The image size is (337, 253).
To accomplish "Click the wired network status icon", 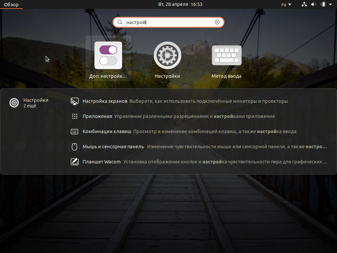I will click(x=304, y=4).
